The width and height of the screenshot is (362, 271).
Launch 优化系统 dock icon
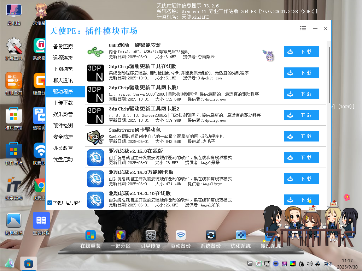pyautogui.click(x=241, y=235)
